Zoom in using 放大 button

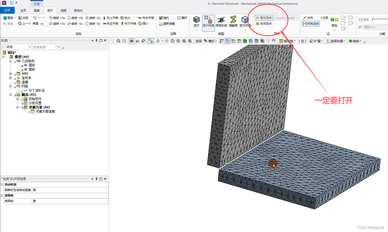point(125,18)
